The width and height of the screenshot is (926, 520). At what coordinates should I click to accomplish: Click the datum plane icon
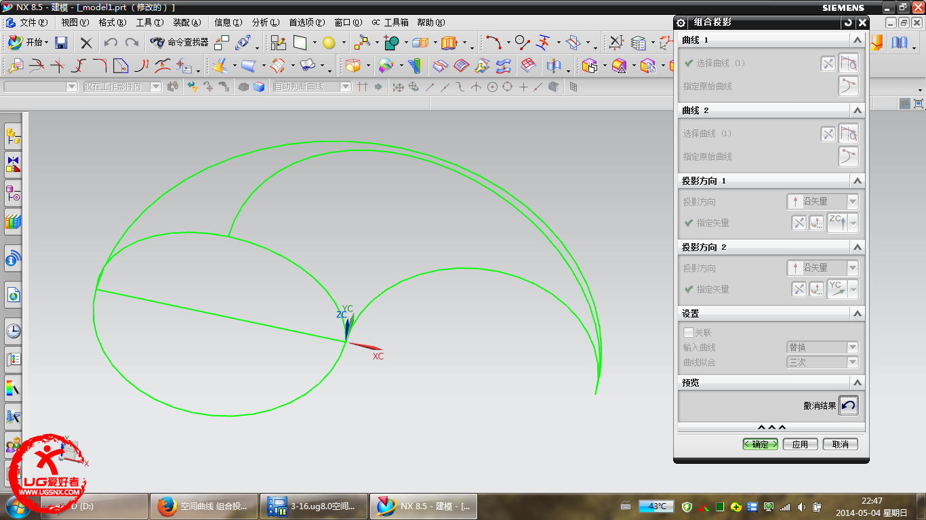tap(300, 43)
